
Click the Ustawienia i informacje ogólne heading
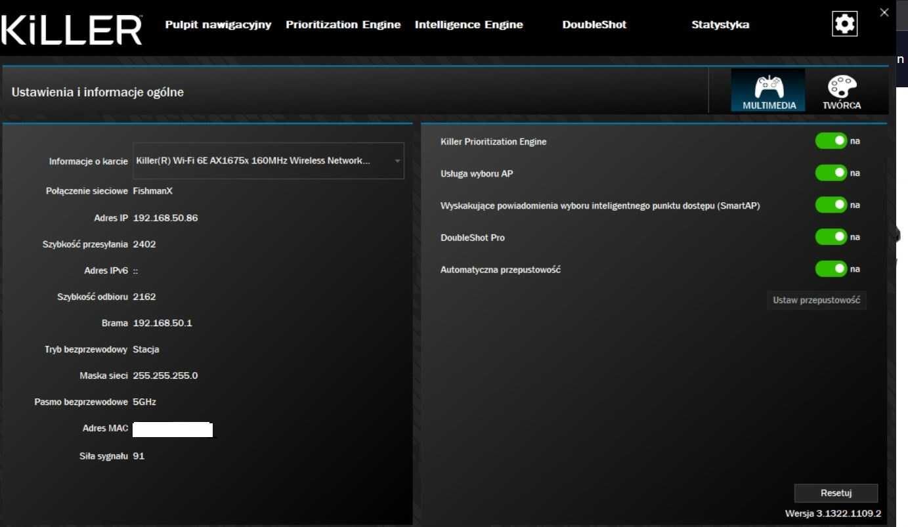98,93
